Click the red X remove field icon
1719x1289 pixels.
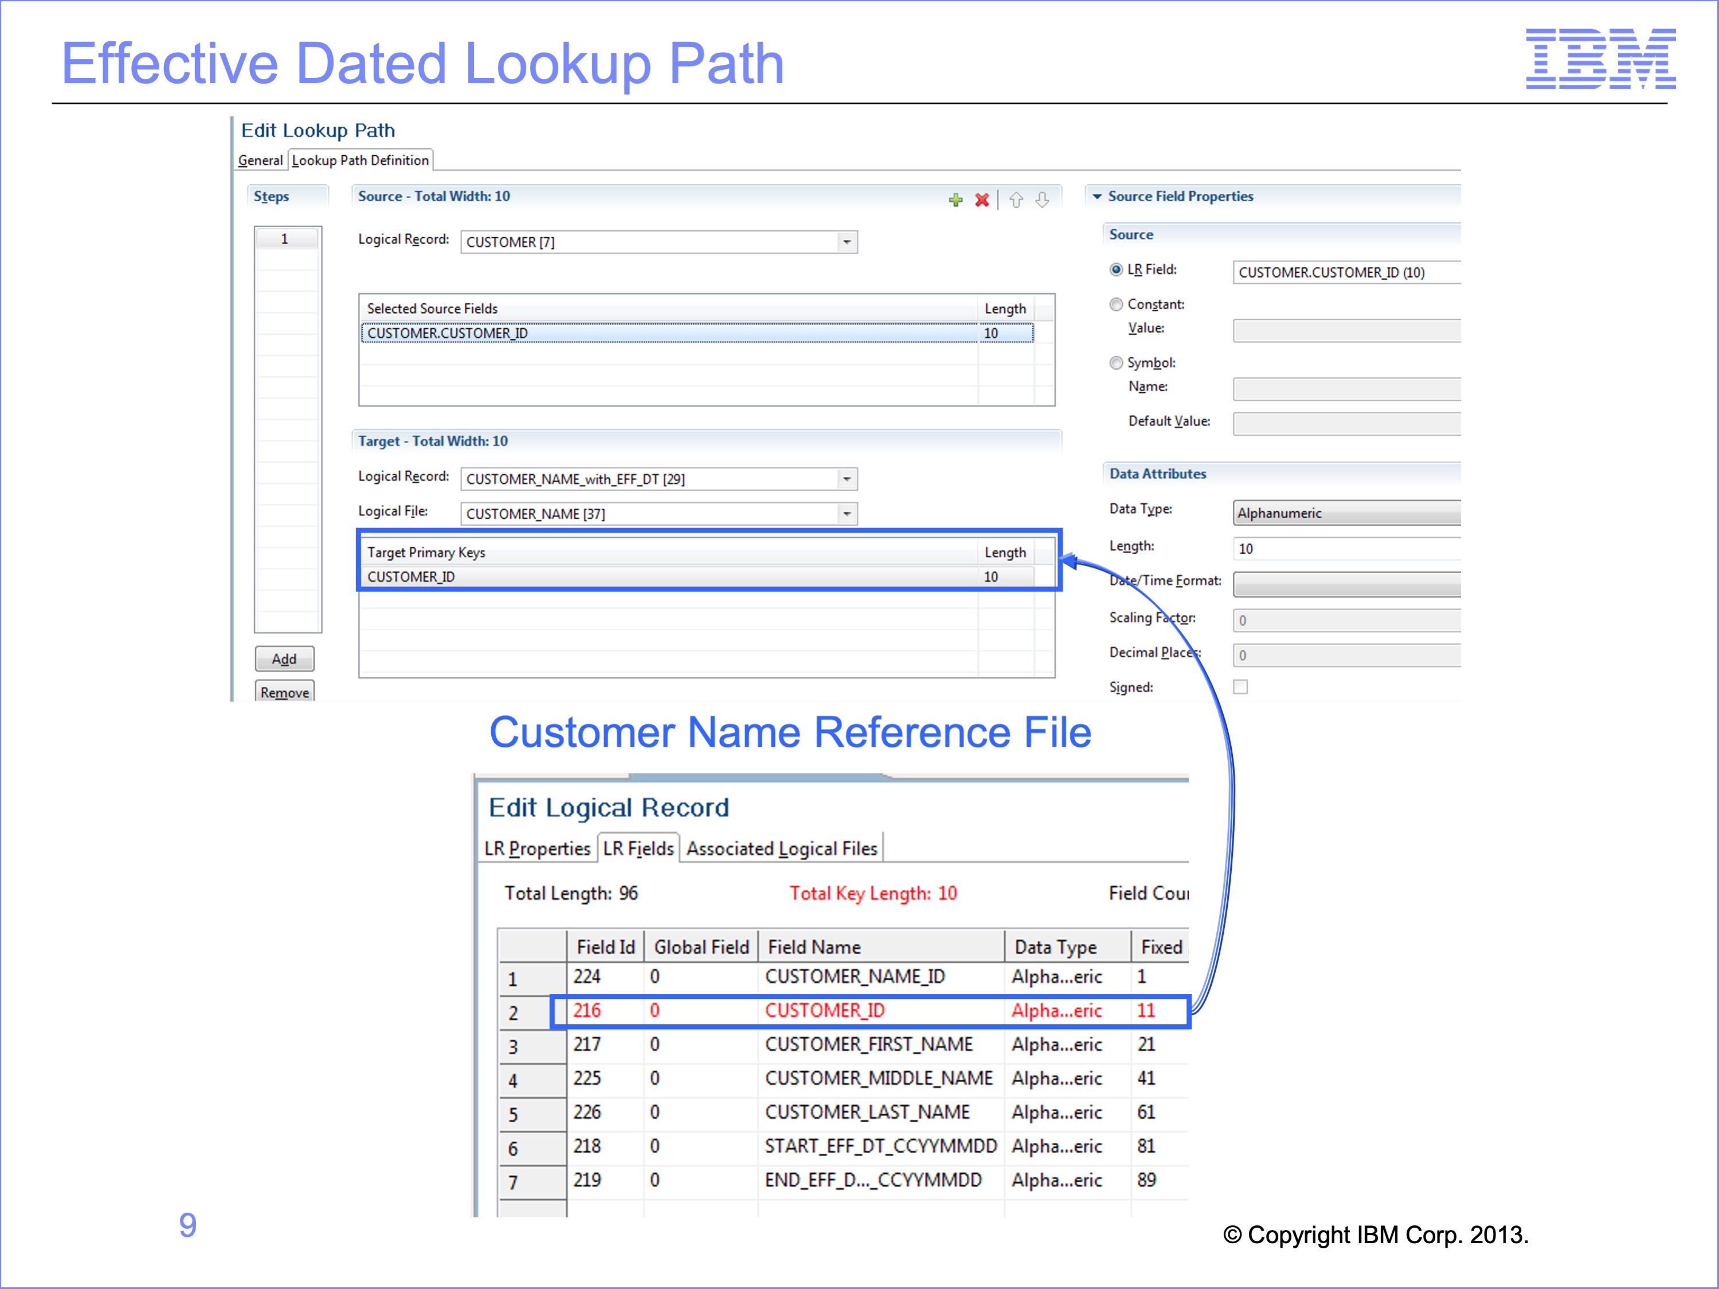[981, 199]
